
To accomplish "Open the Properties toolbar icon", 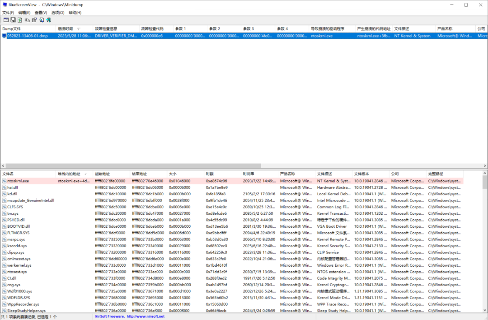I will click(x=34, y=20).
